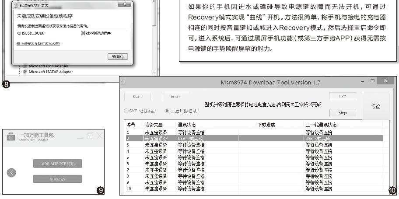The image size is (399, 199).
Task: Select the 售后升级模式 radio button
Action: tap(167, 111)
